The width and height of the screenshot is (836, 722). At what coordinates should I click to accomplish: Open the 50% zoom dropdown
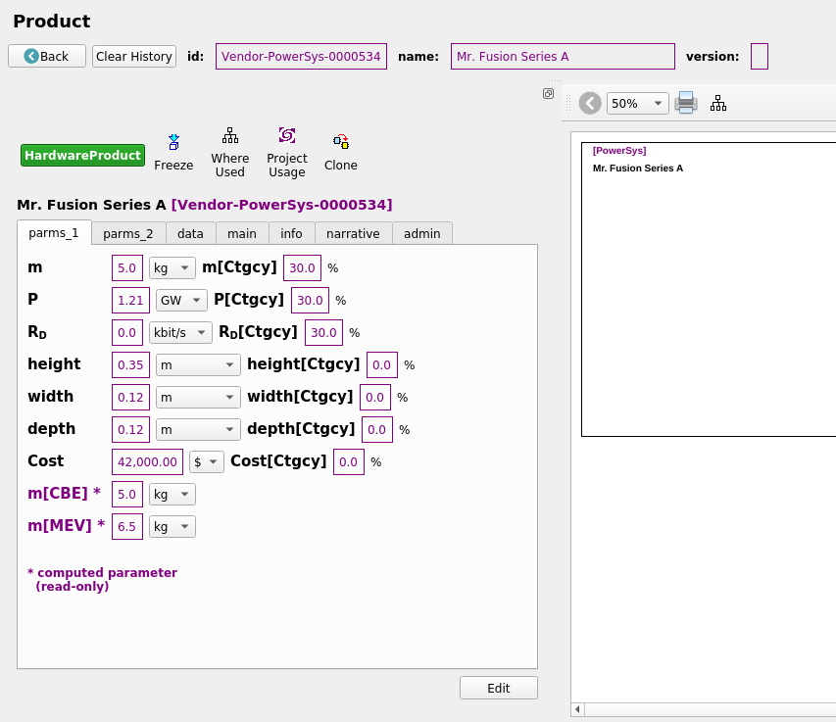tap(638, 104)
